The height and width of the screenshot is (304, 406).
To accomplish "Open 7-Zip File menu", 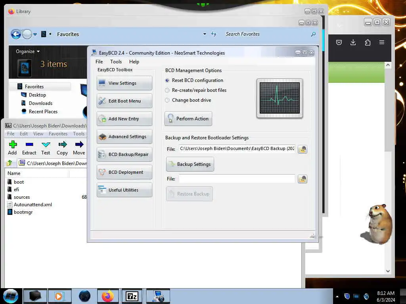I will tap(11, 134).
